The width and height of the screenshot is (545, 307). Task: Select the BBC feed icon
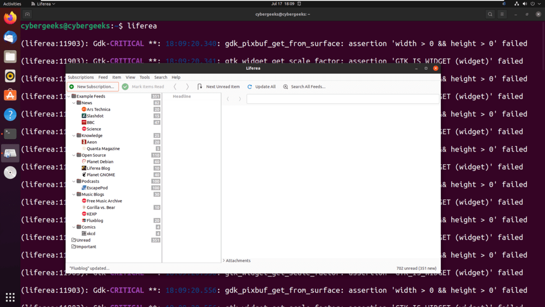pos(84,122)
